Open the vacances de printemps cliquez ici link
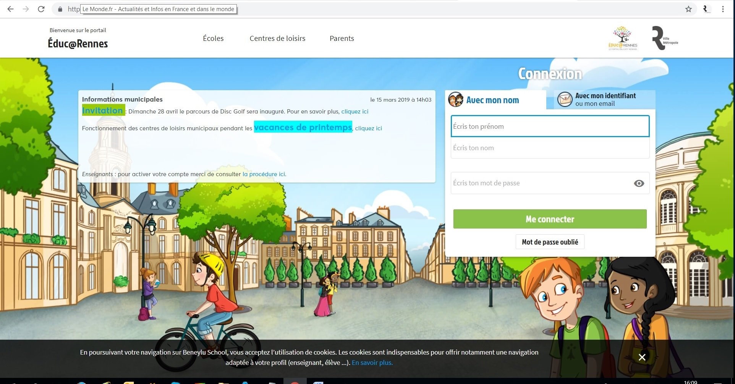This screenshot has height=384, width=735. pyautogui.click(x=368, y=128)
